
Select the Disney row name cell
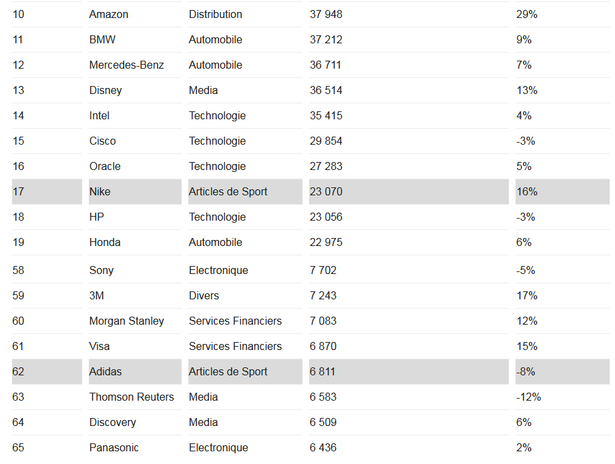pyautogui.click(x=106, y=90)
